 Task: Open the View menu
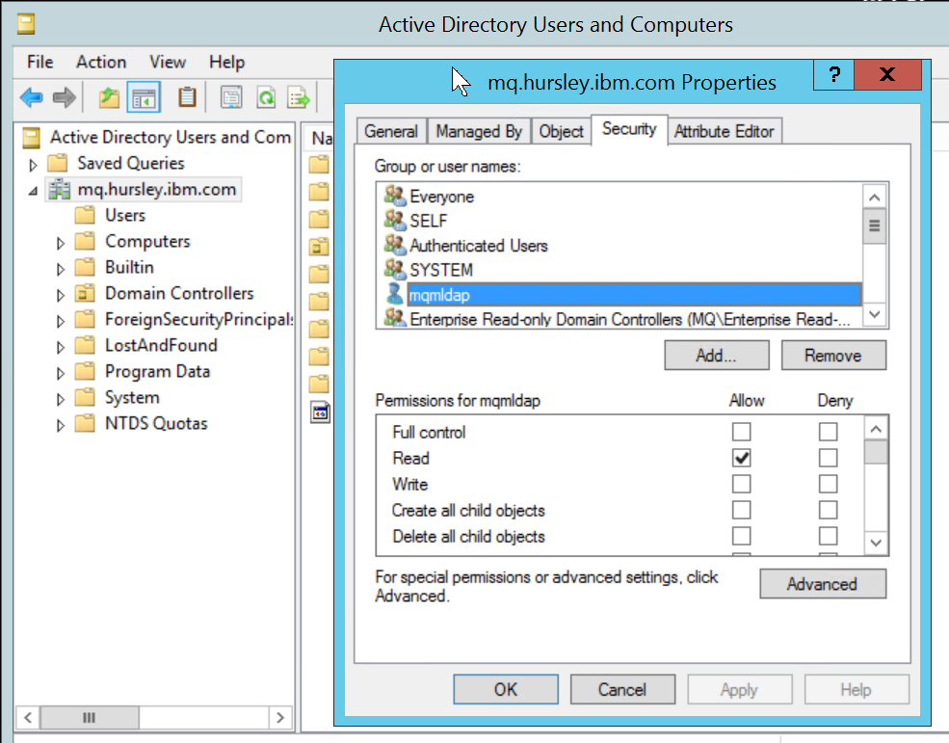[x=168, y=62]
